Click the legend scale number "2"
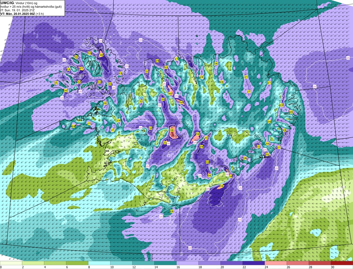 pyautogui.click(x=23, y=267)
